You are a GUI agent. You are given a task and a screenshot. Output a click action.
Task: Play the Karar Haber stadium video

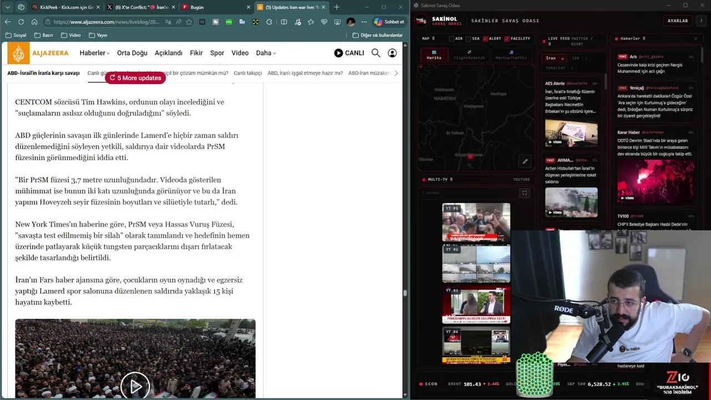[655, 181]
